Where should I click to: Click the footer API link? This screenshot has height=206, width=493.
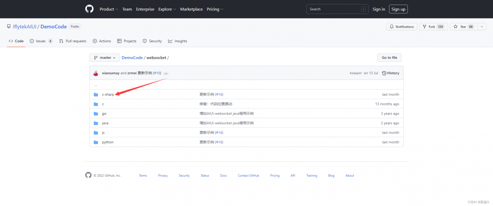(x=293, y=176)
